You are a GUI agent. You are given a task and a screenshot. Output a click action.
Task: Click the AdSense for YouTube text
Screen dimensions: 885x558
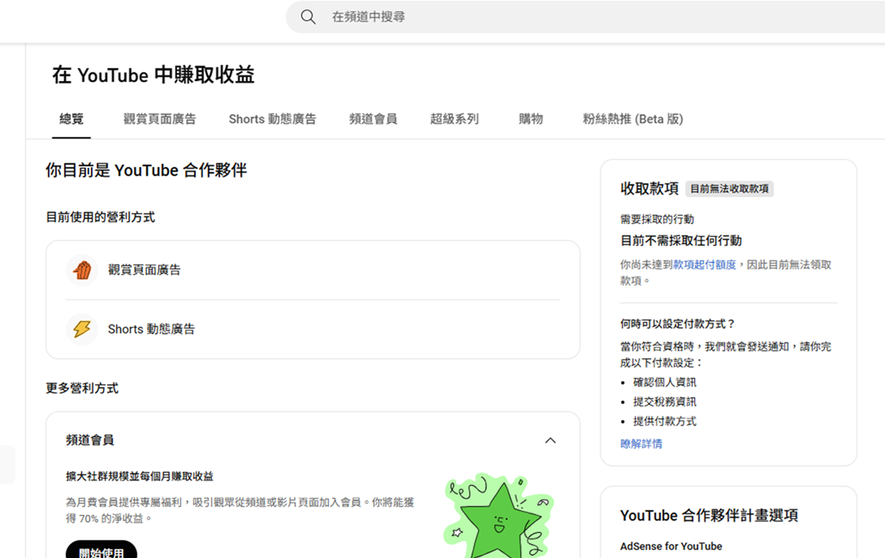(671, 546)
